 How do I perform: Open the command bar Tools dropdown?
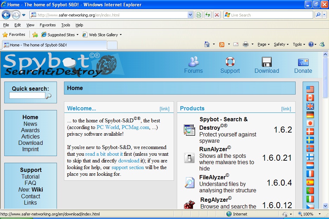(x=299, y=44)
